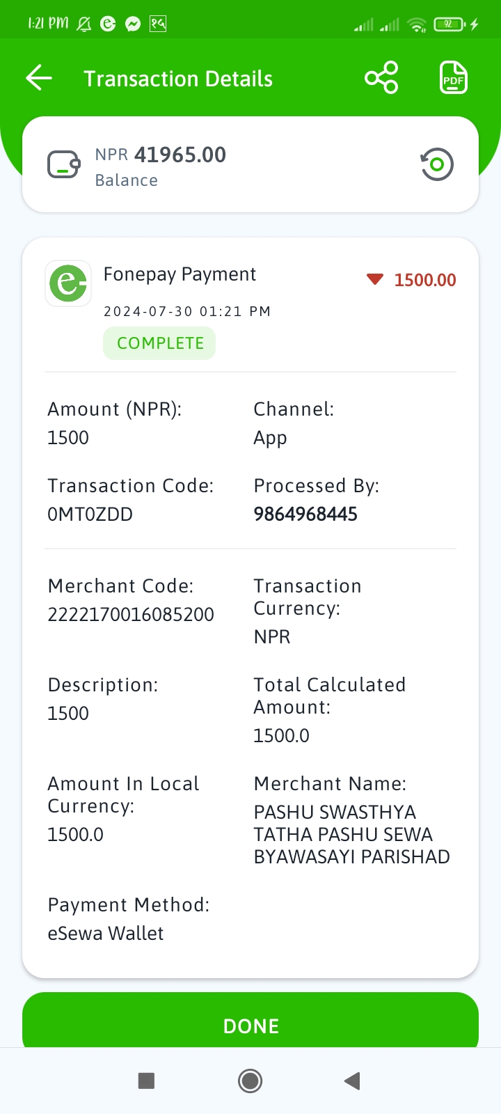Open the Messenger notification in the status bar
Screen dimensions: 501x1114
pyautogui.click(x=133, y=24)
